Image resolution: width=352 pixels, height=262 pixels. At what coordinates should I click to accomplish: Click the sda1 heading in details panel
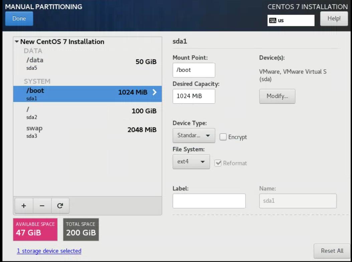coord(180,41)
